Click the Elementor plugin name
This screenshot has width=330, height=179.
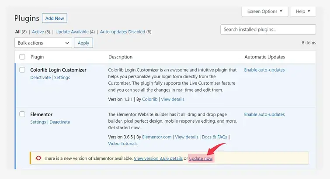41,114
